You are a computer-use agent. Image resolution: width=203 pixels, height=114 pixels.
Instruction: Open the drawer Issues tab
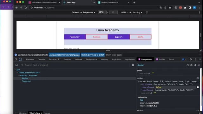point(47,113)
